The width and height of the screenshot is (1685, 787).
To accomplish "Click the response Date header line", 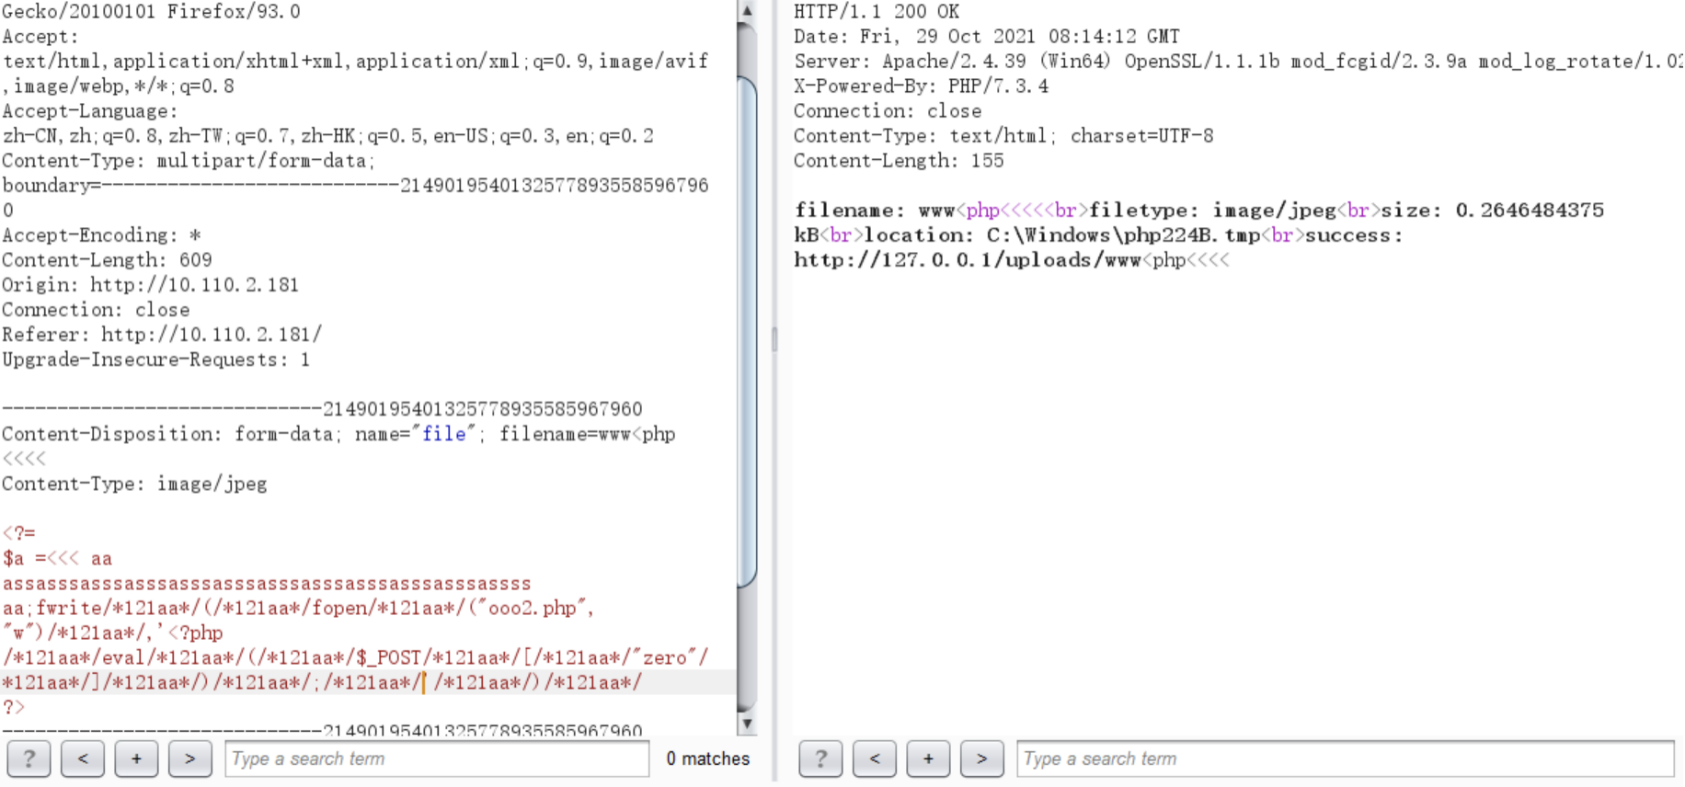I will point(987,37).
